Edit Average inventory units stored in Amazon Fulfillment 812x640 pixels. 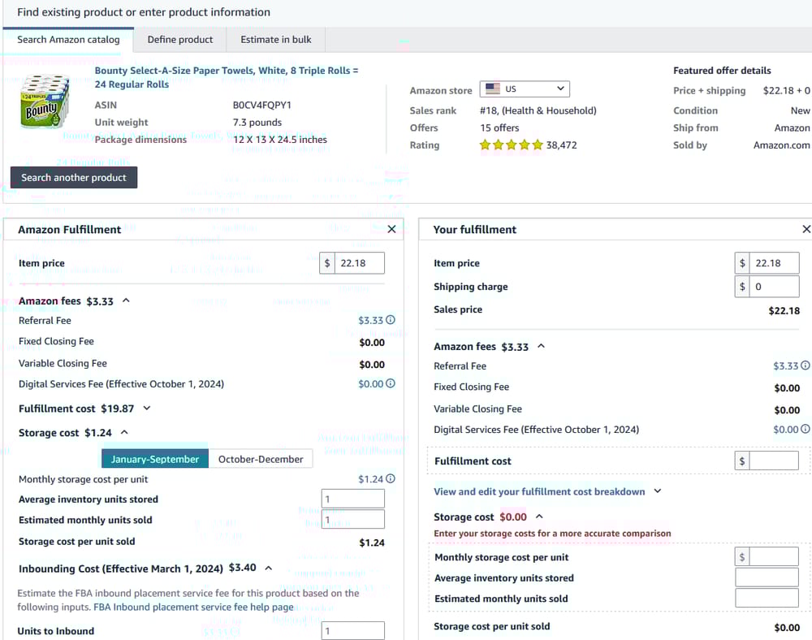pos(352,499)
